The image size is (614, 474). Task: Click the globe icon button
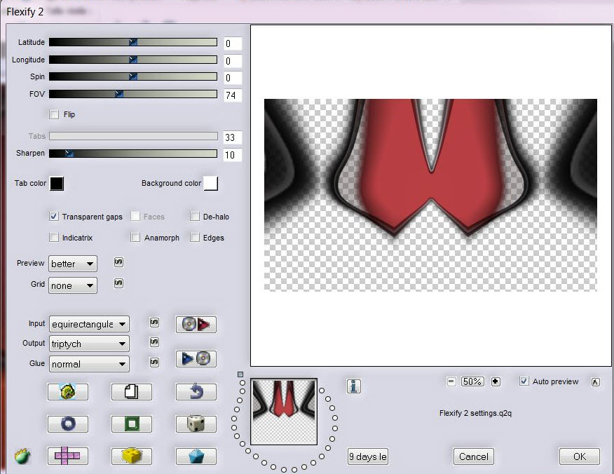coord(68,392)
